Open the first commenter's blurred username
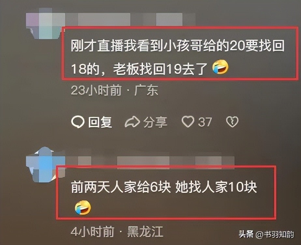The image size is (301, 245). click(131, 19)
